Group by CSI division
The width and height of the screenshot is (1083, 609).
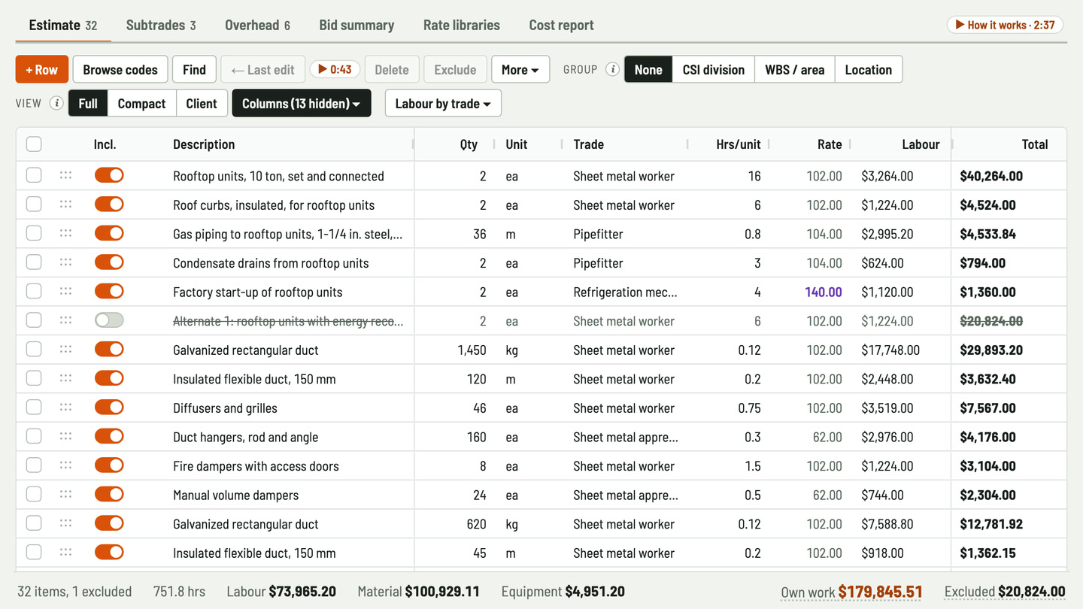[714, 69]
